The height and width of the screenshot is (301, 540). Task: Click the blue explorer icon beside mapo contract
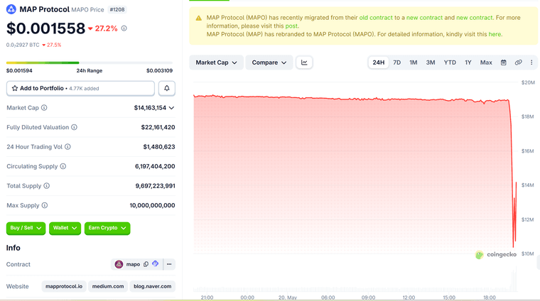[x=156, y=264]
